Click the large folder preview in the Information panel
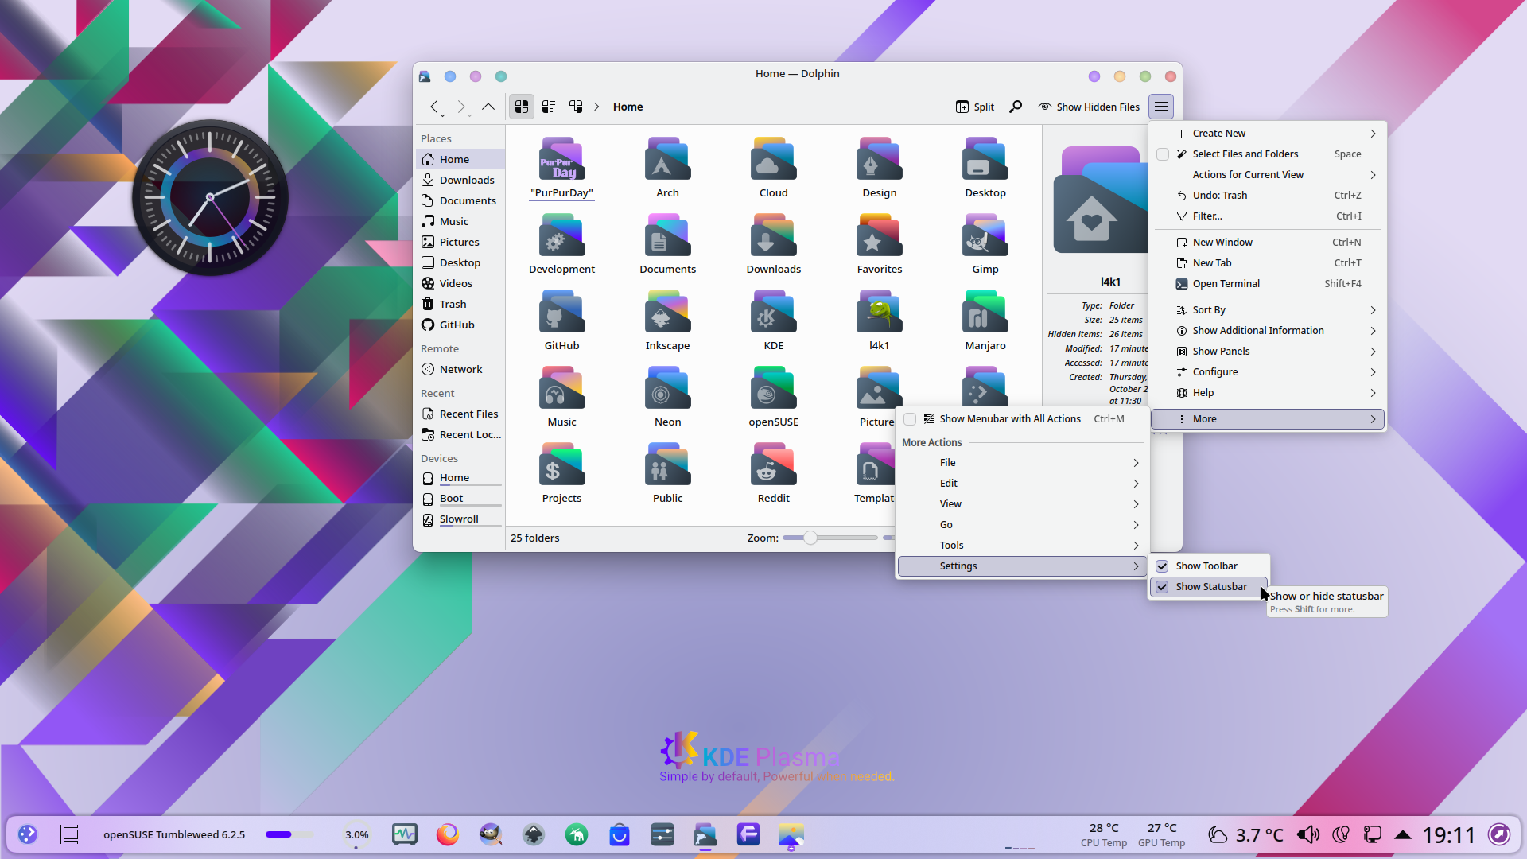Image resolution: width=1527 pixels, height=859 pixels. tap(1101, 200)
